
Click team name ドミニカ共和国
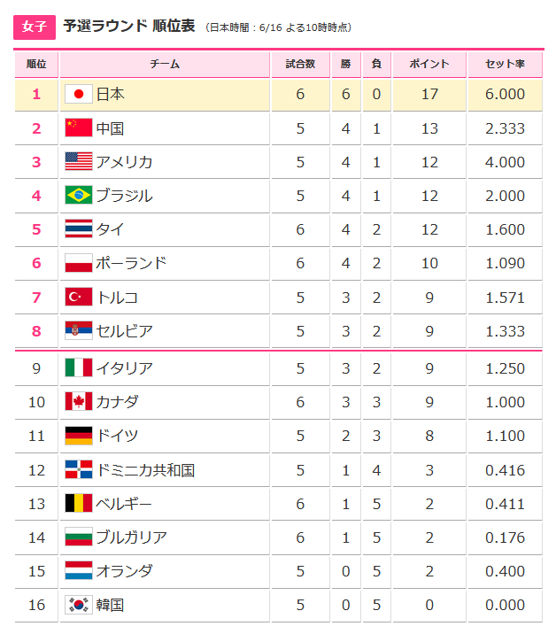(x=145, y=470)
